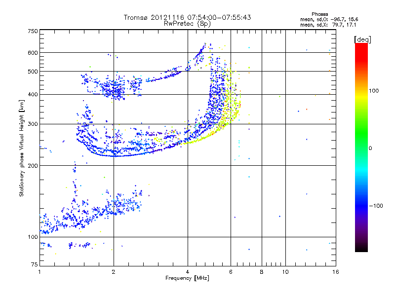Click the 'Stationary phase Virtual Height [km]' axis title
The height and width of the screenshot is (296, 395).
point(22,148)
